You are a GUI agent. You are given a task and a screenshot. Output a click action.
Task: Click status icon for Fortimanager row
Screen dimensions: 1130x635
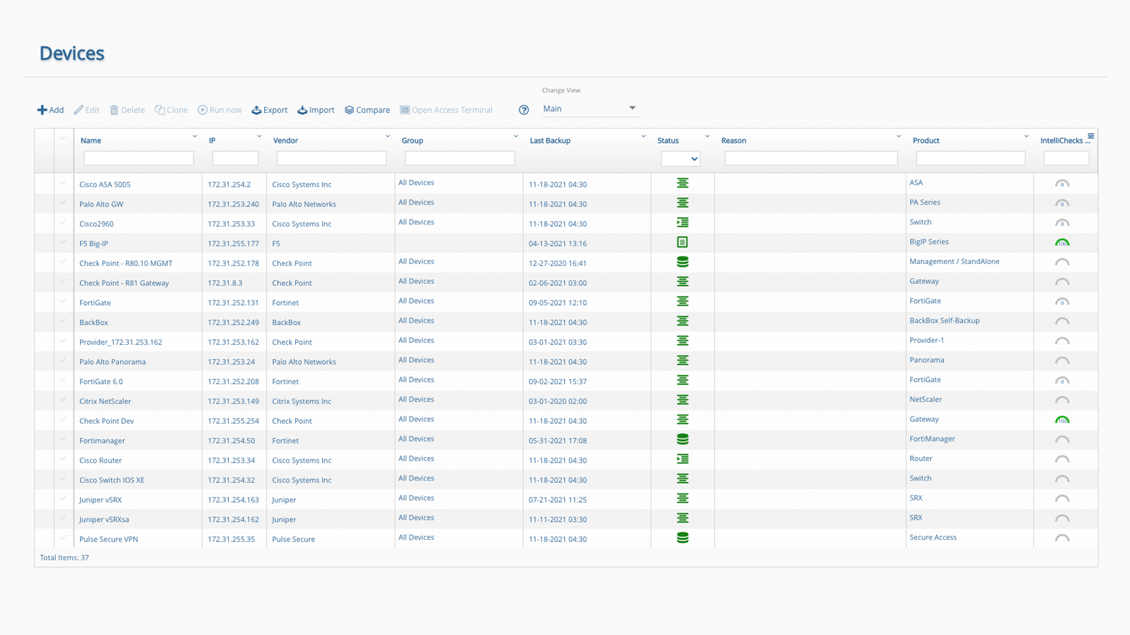[x=683, y=439]
